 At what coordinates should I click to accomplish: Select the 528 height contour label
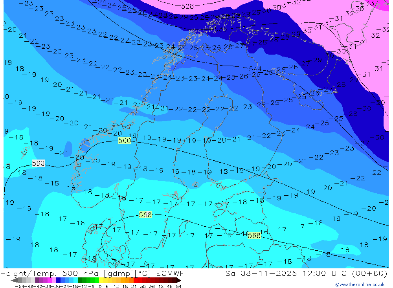pyautogui.click(x=187, y=6)
